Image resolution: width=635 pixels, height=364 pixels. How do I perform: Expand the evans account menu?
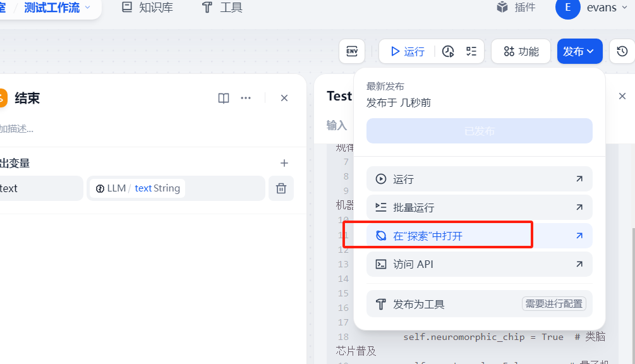607,8
